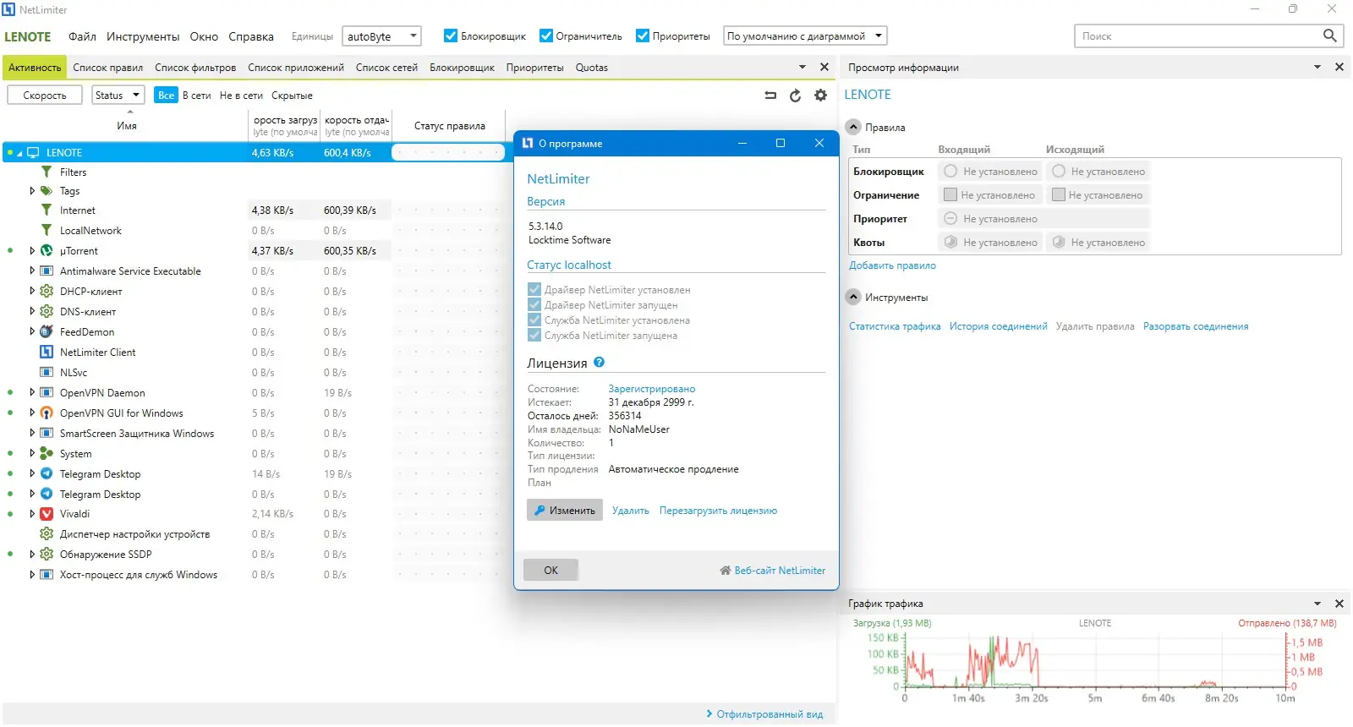Select the Vivaldi application icon

click(x=47, y=514)
